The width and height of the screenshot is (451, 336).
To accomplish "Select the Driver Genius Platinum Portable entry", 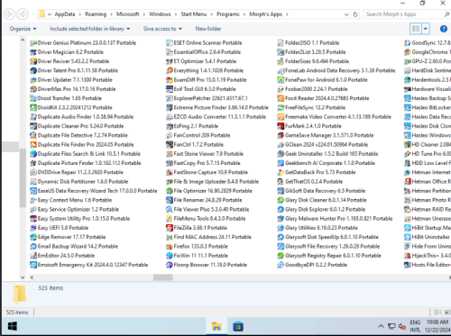I will coord(83,43).
